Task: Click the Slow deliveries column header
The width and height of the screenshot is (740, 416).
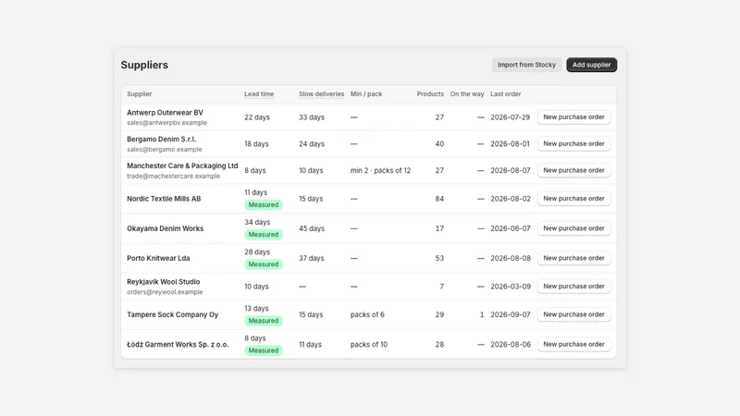Action: (321, 94)
